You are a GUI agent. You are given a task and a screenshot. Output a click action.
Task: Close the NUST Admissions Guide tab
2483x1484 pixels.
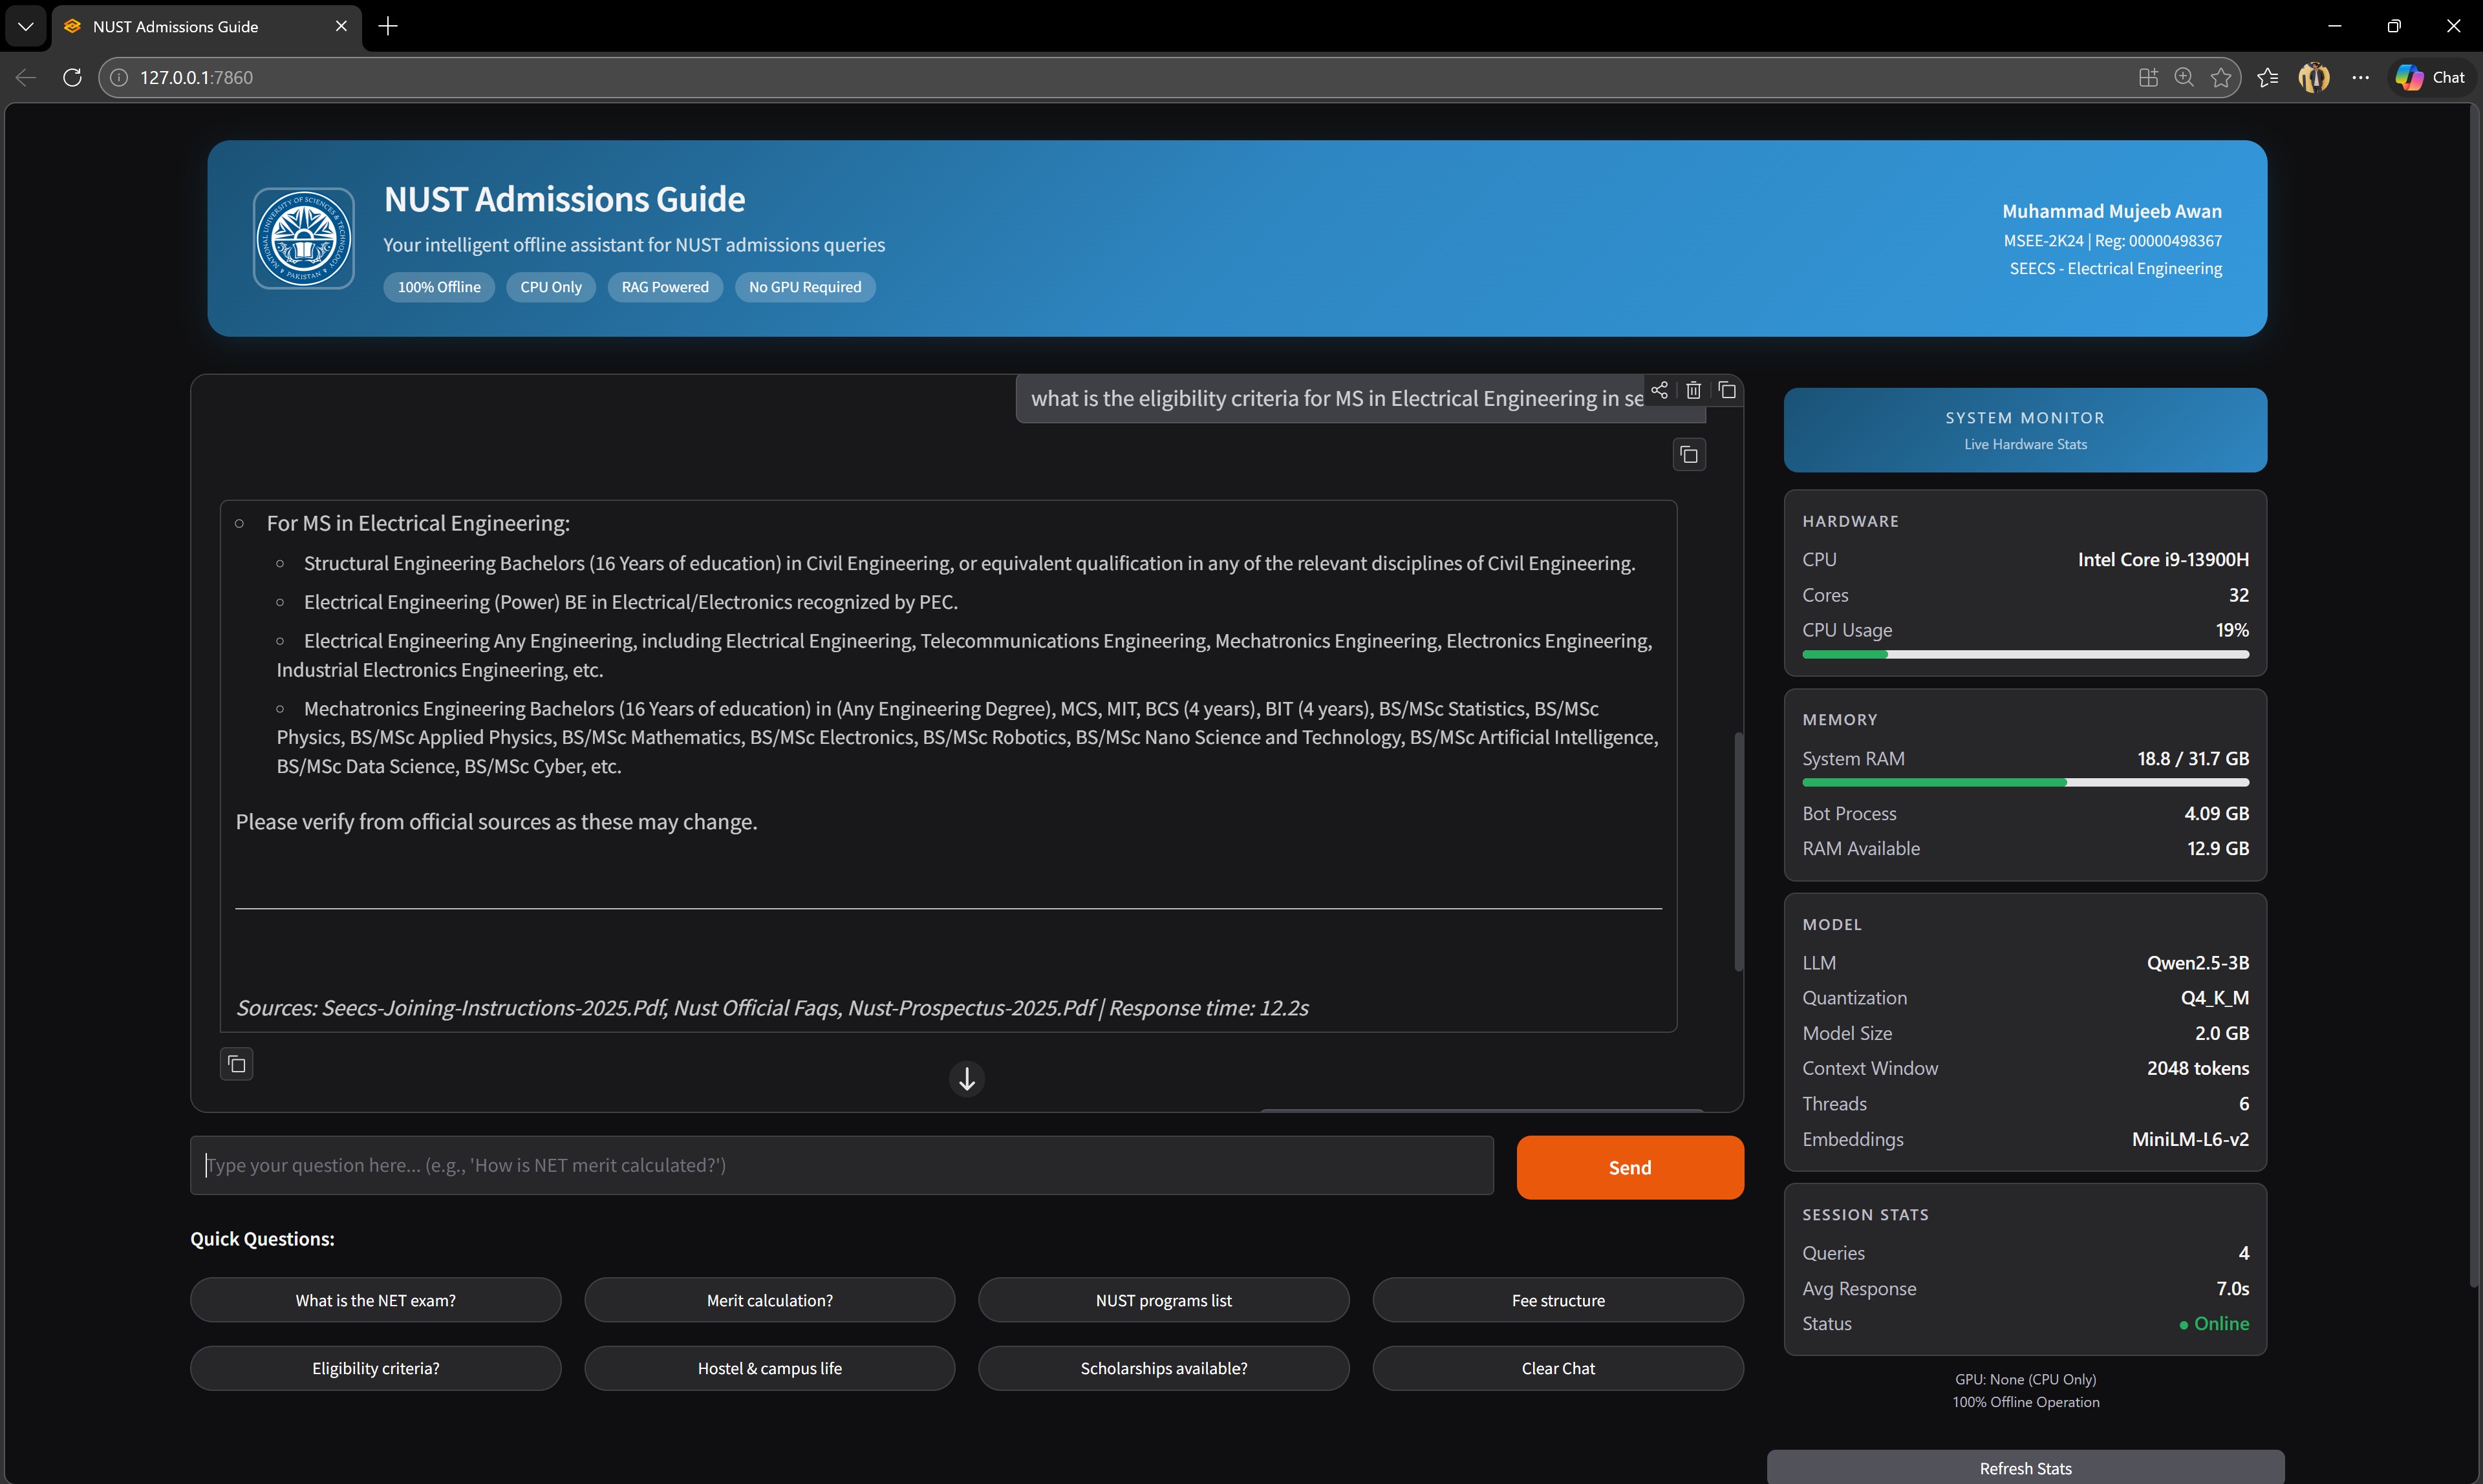tap(341, 26)
